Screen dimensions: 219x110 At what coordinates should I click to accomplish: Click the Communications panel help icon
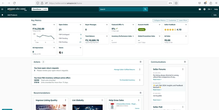[x=185, y=62]
